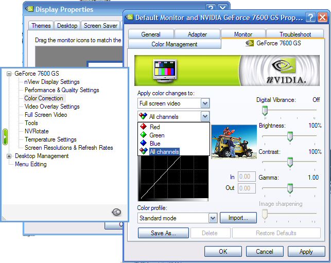Open the Themes tab in Display Properties

[41, 26]
